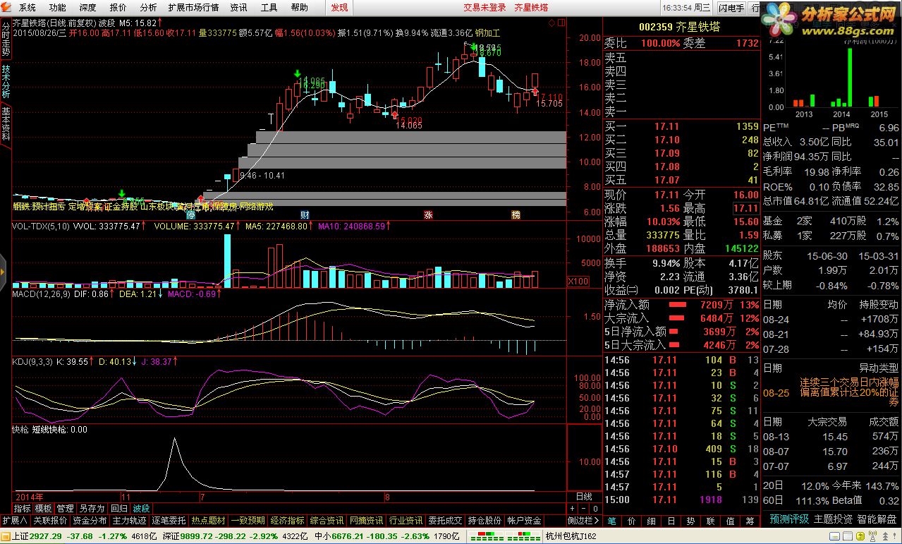This screenshot has width=902, height=544.
Task: Click the 闪电手 button
Action: click(731, 8)
